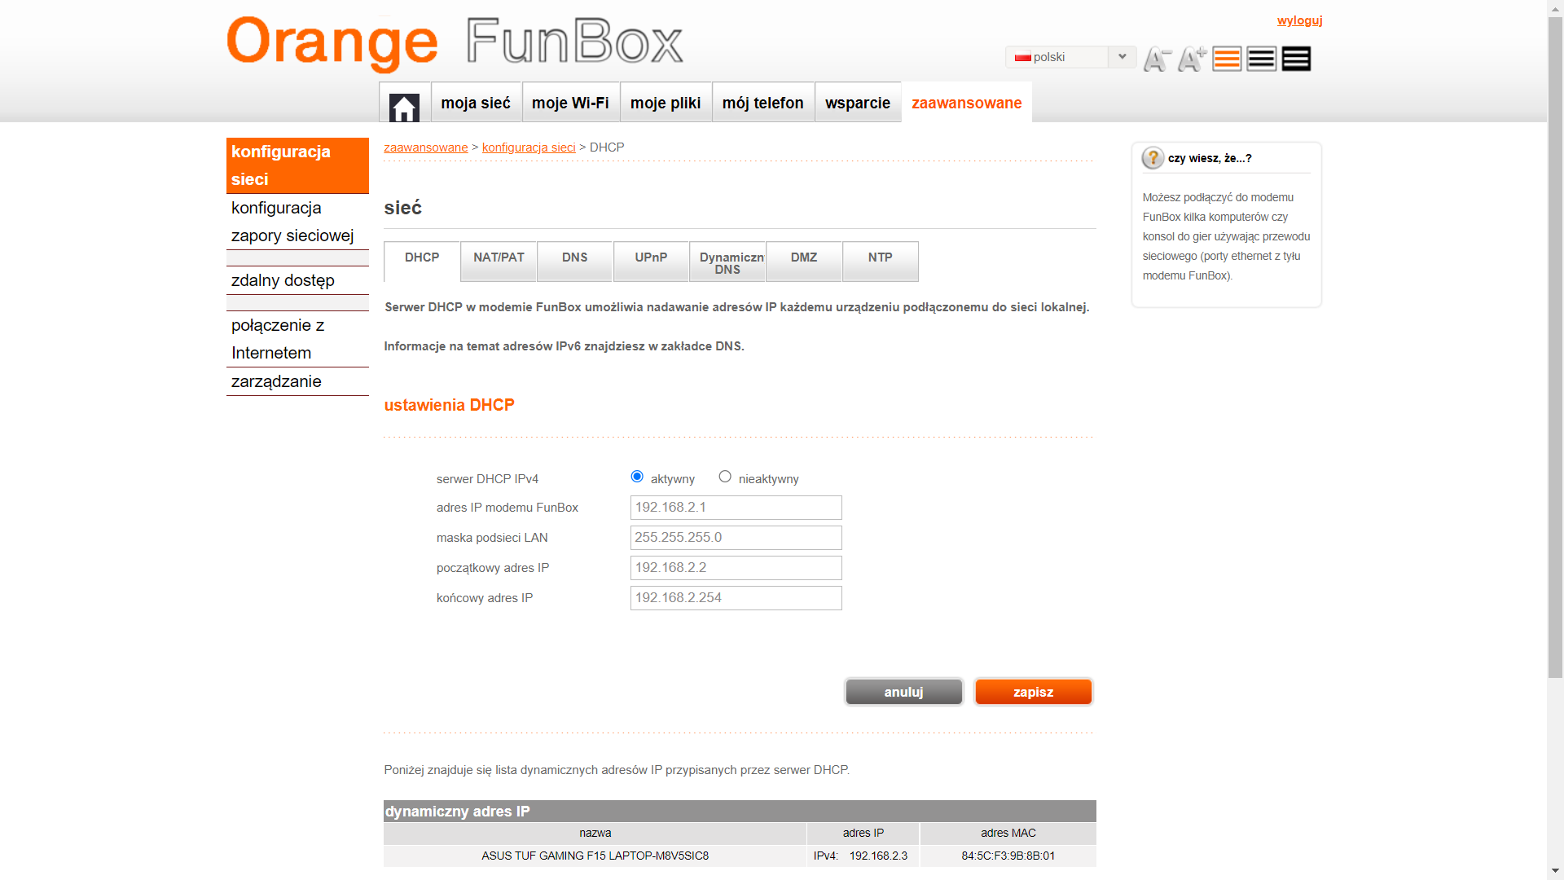Click the ASUS TUF GAMING F15 device name

(x=595, y=856)
